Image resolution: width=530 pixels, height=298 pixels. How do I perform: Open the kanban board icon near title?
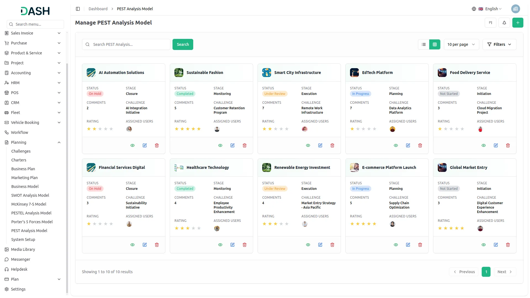pos(490,23)
